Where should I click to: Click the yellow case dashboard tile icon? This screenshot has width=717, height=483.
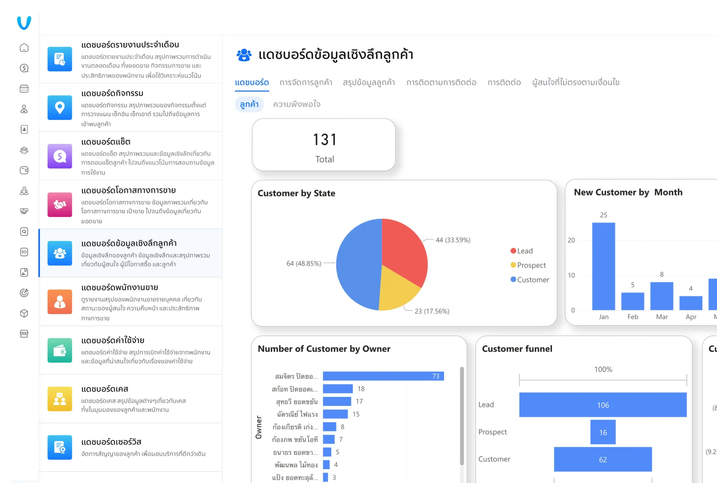(x=60, y=399)
